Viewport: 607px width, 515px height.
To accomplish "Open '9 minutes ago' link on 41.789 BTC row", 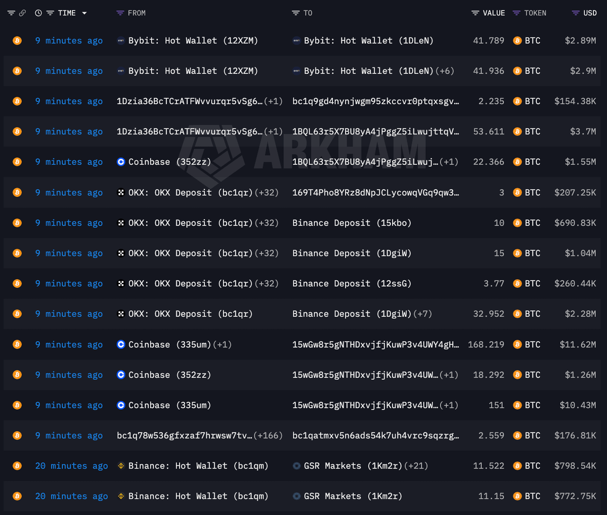I will point(69,40).
